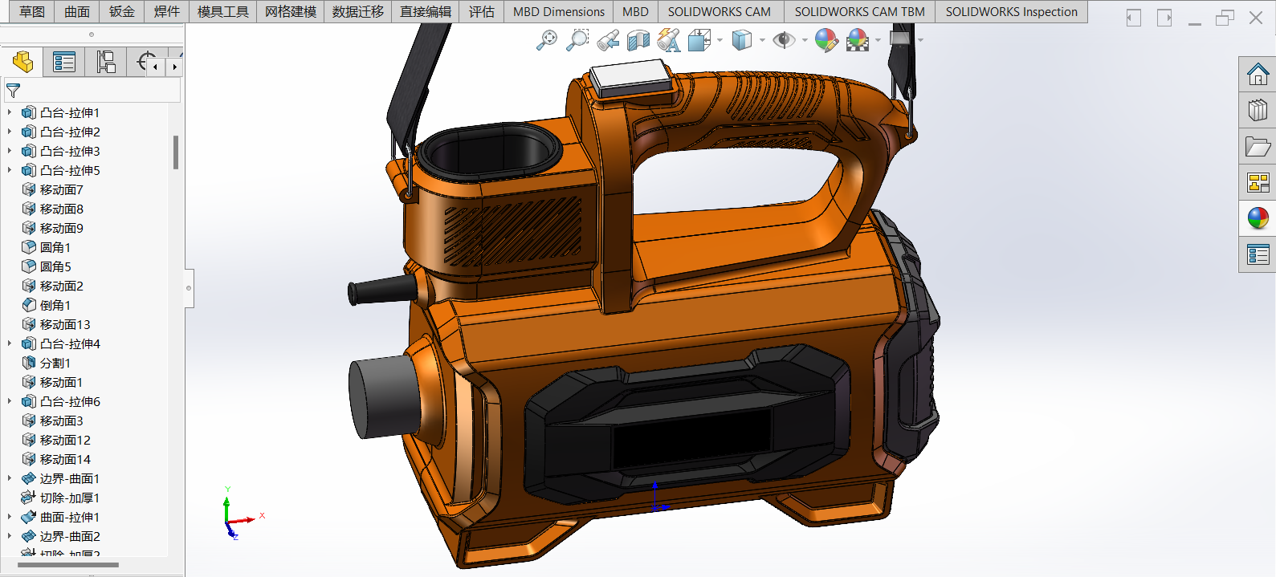Viewport: 1276px width, 577px height.
Task: Switch to the PropertyManager tab
Action: click(x=63, y=62)
